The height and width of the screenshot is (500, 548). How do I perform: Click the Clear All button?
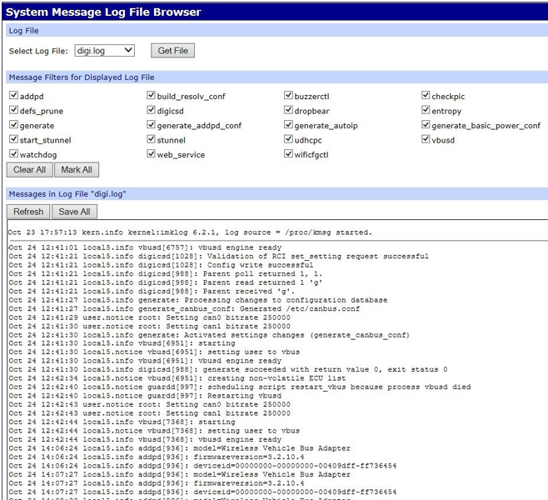point(30,169)
